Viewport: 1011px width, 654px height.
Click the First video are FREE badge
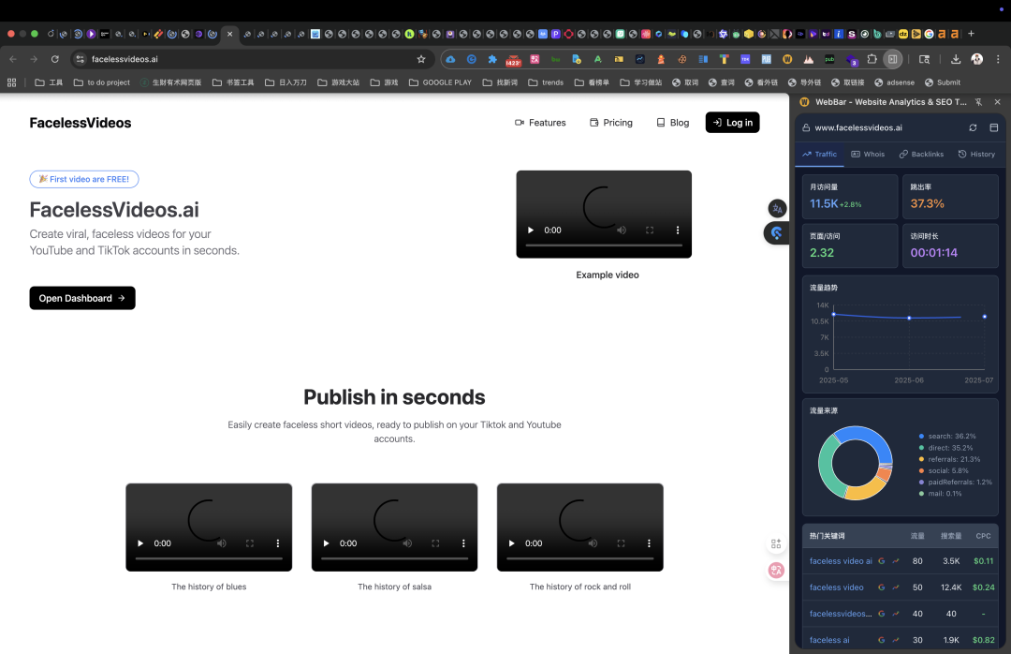click(84, 179)
